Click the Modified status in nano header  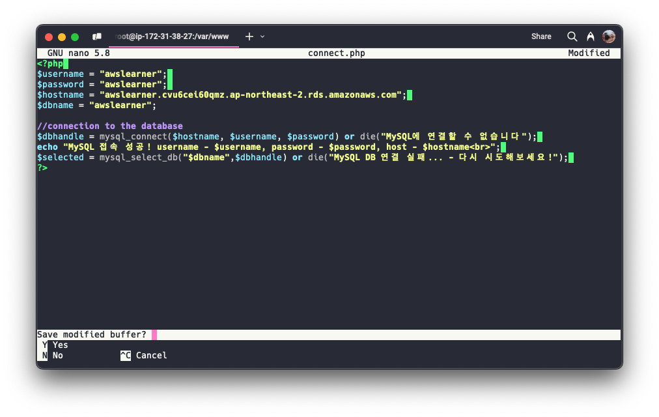pos(589,53)
